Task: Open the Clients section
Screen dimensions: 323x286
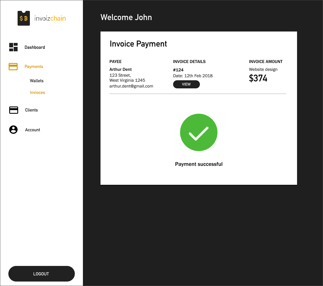Action: [x=31, y=110]
